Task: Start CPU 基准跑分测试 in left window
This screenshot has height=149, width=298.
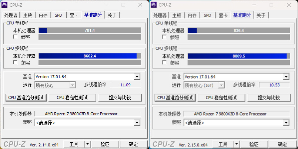Action: point(26,97)
